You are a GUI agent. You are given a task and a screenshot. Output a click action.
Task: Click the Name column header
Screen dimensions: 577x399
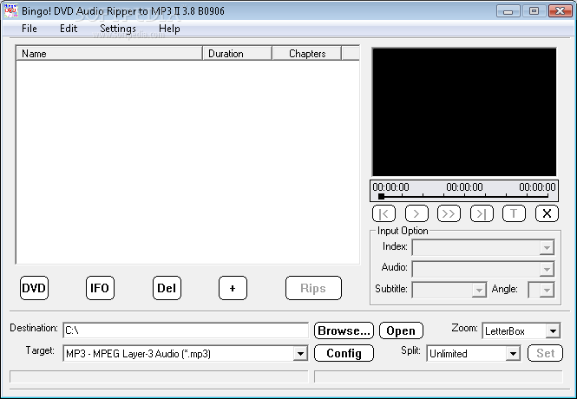pyautogui.click(x=109, y=53)
